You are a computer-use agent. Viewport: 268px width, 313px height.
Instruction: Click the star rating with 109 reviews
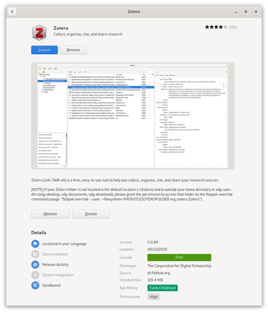point(221,27)
